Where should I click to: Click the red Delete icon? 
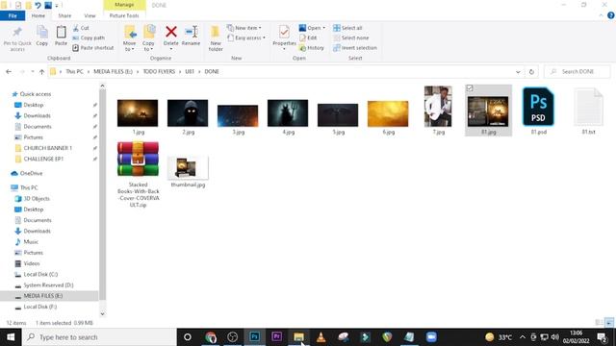click(x=171, y=32)
